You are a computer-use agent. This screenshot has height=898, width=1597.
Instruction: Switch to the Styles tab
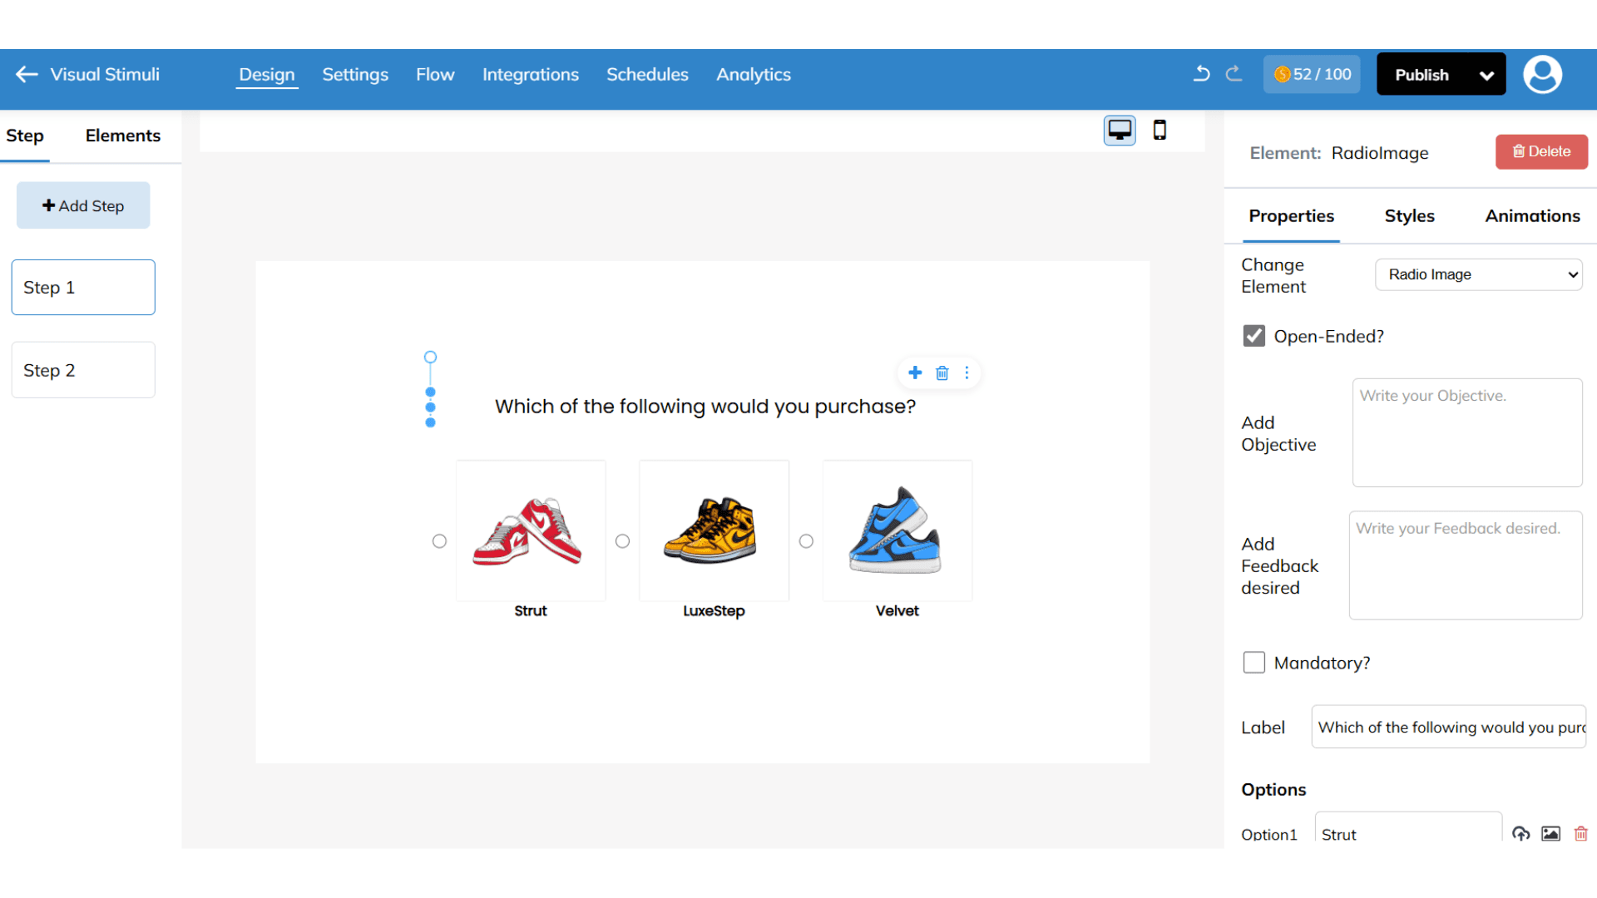click(1409, 216)
